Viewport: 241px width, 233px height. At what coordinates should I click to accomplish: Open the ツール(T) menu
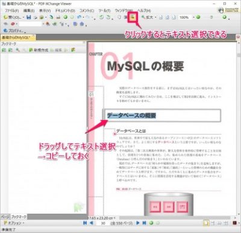[x=104, y=10]
